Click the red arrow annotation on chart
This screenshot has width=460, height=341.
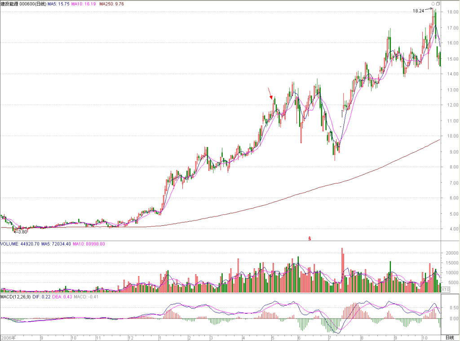(x=270, y=93)
